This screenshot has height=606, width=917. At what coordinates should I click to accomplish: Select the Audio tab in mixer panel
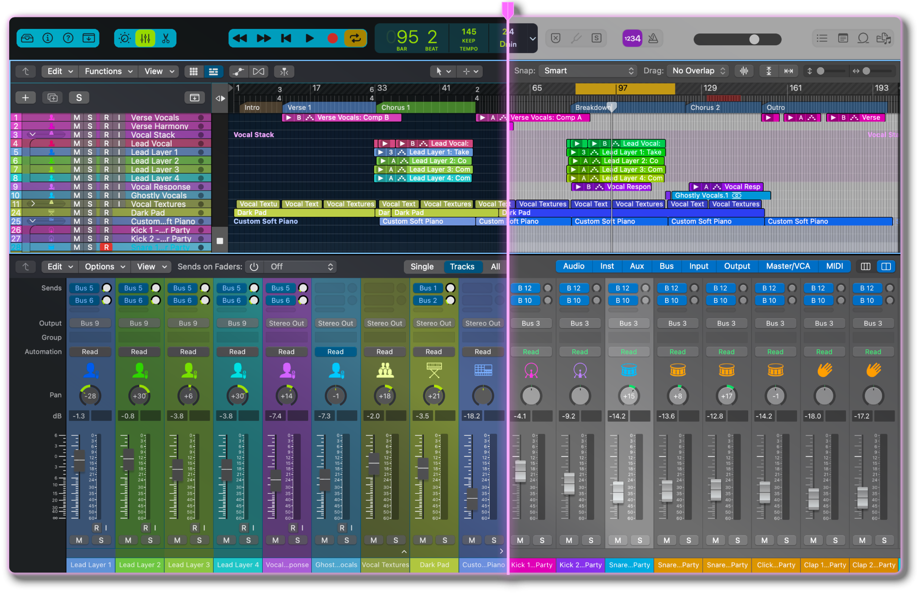[571, 266]
